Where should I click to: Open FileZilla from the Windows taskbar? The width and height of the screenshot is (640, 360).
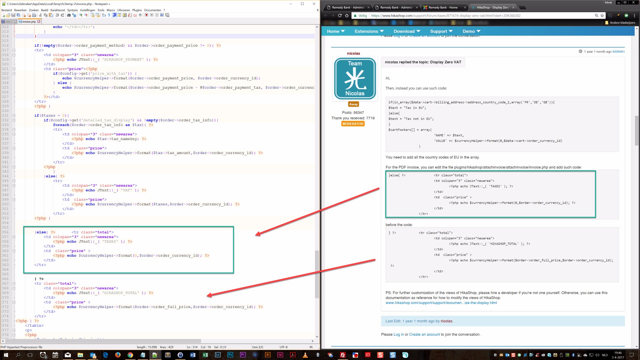tap(343, 355)
